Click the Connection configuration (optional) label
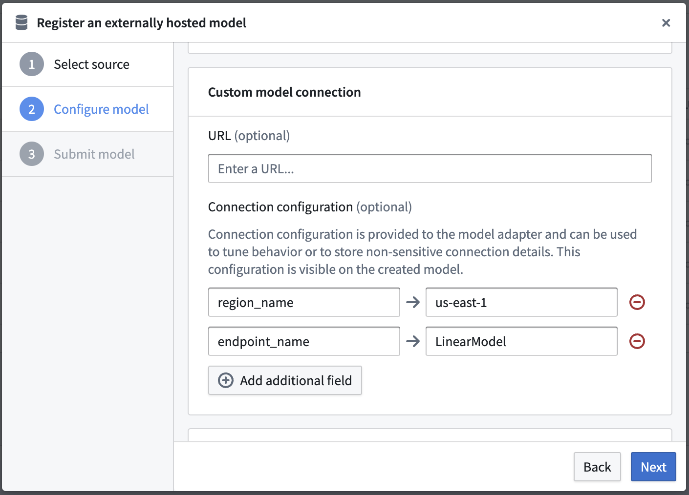 click(310, 207)
